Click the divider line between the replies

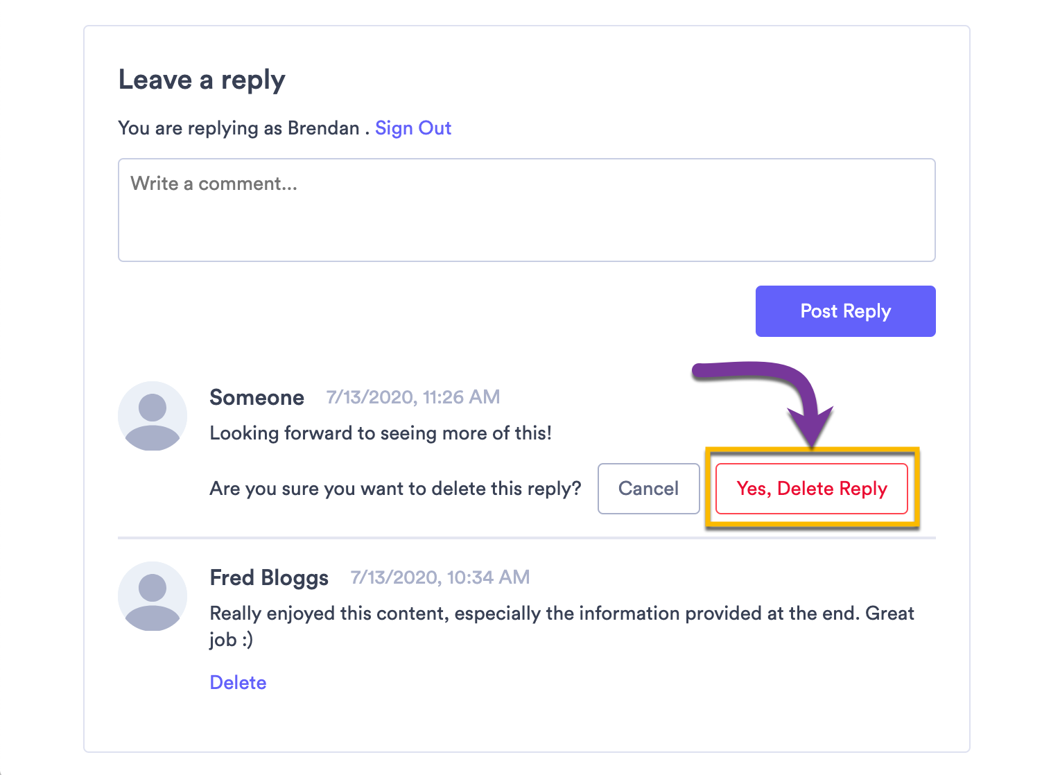click(x=527, y=537)
